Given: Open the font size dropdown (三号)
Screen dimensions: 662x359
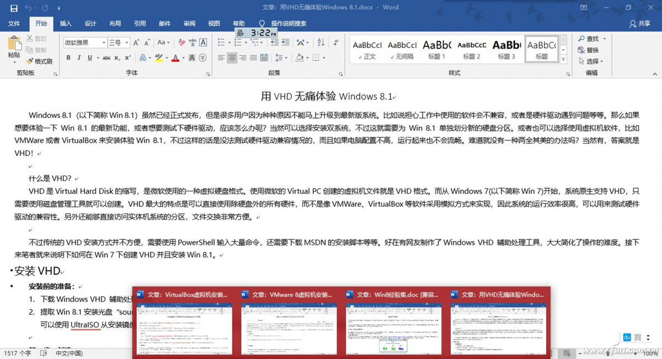Looking at the screenshot, I should [x=126, y=42].
